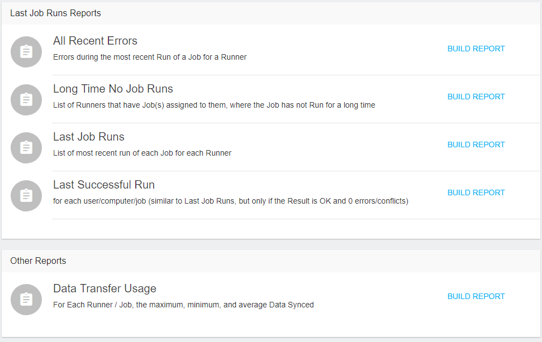Open the Last Successful Run title
The image size is (542, 342).
point(104,185)
